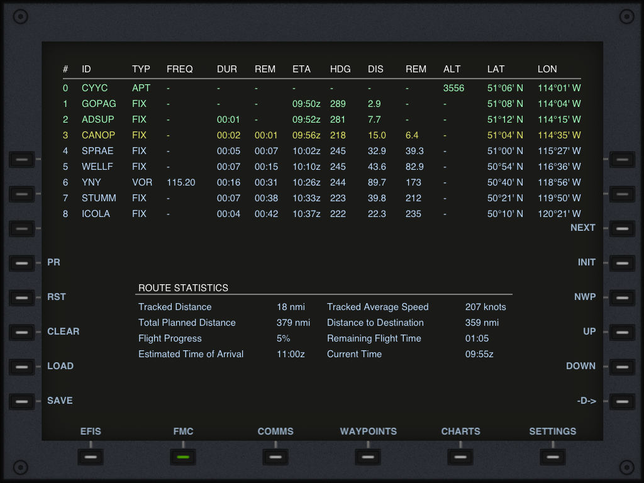Image resolution: width=644 pixels, height=483 pixels.
Task: Open the SETTINGS page
Action: click(552, 431)
